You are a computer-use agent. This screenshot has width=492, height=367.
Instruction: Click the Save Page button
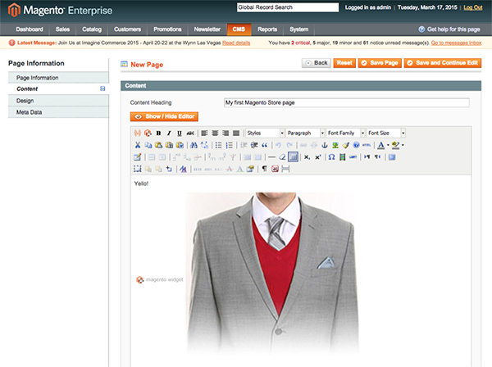pyautogui.click(x=380, y=63)
